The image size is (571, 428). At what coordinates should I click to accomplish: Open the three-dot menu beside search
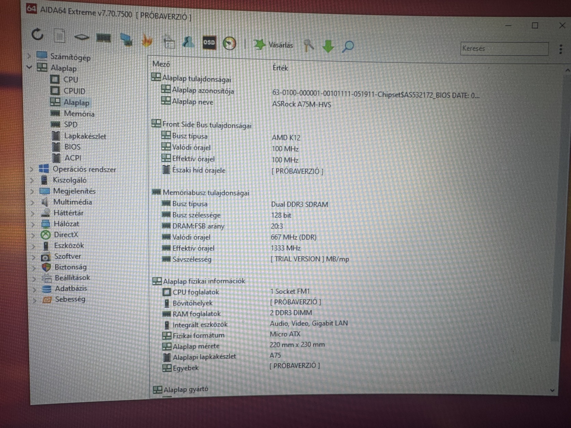coord(561,49)
